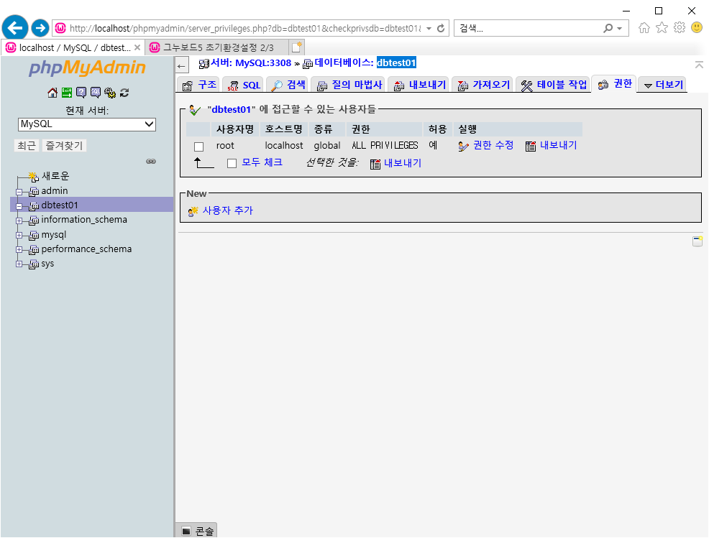
Task: Click the database icon beside performance_schema
Action: pos(34,250)
